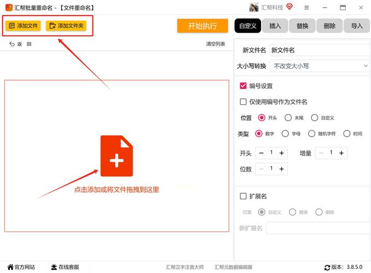The image size is (371, 273).
Task: Minimize the window
Action: coord(325,8)
